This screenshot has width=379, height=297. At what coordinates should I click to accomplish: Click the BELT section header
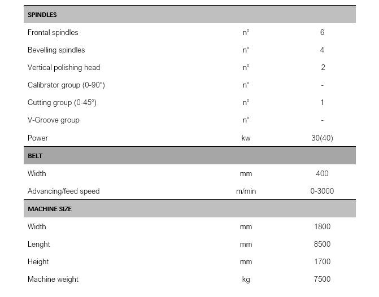[x=35, y=156]
